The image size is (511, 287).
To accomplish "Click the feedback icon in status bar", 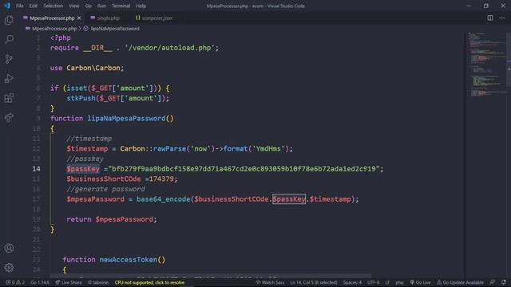I will pyautogui.click(x=493, y=282).
